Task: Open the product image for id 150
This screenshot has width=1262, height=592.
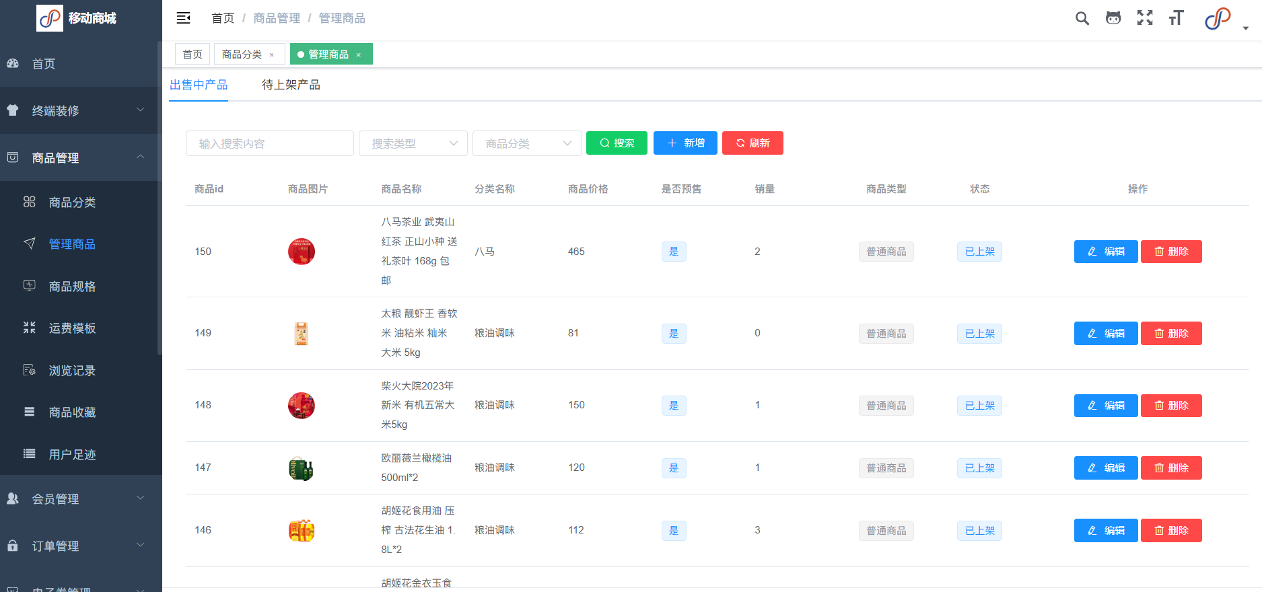Action: click(x=302, y=252)
